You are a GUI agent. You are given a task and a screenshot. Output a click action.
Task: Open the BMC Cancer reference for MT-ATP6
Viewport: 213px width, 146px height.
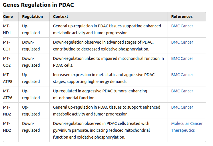point(182,91)
